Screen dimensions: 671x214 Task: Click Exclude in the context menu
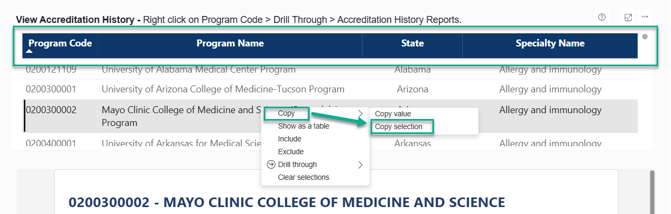(291, 152)
